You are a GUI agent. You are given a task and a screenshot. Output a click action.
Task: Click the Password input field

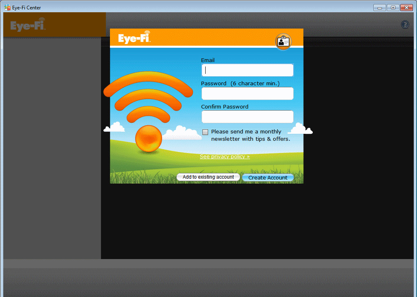click(247, 93)
